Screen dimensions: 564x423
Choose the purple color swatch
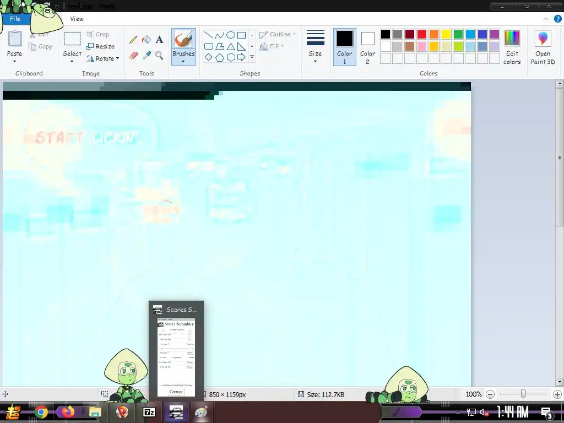pos(495,34)
